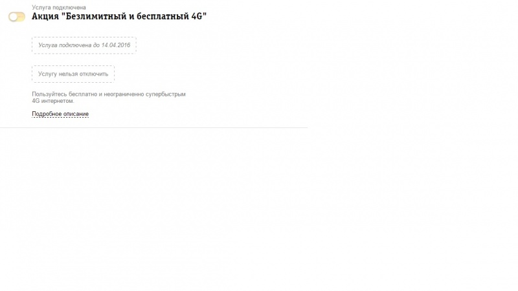Click the white knob of the service switch

[x=13, y=17]
